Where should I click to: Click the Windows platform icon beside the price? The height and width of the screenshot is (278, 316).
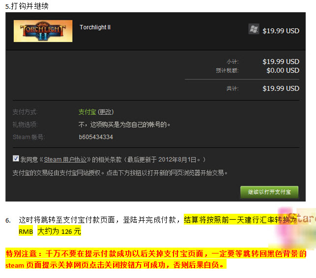click(254, 29)
